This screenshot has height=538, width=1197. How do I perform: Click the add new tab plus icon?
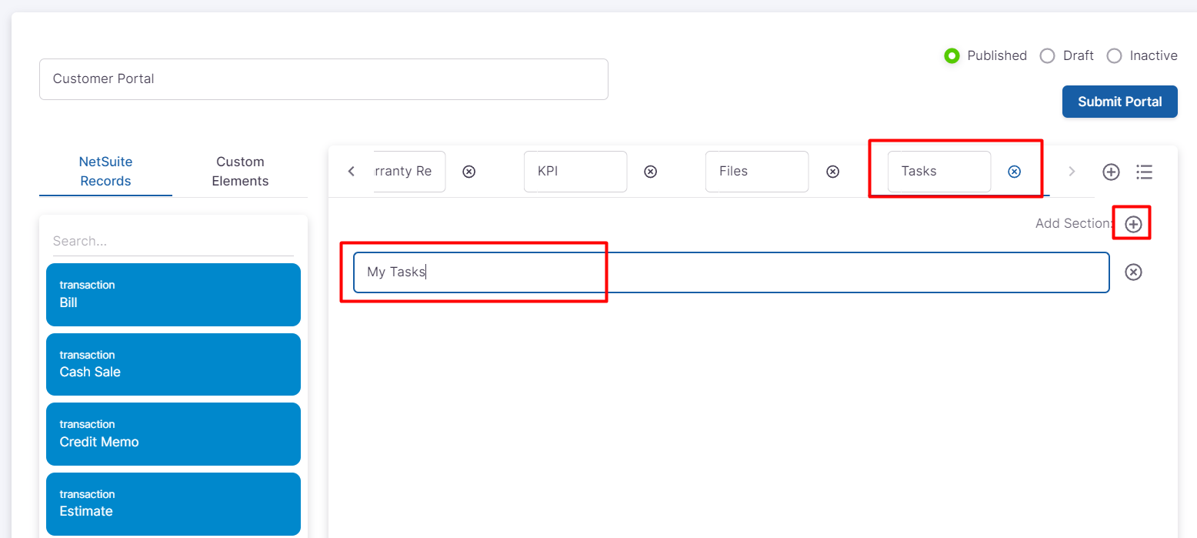click(1111, 172)
